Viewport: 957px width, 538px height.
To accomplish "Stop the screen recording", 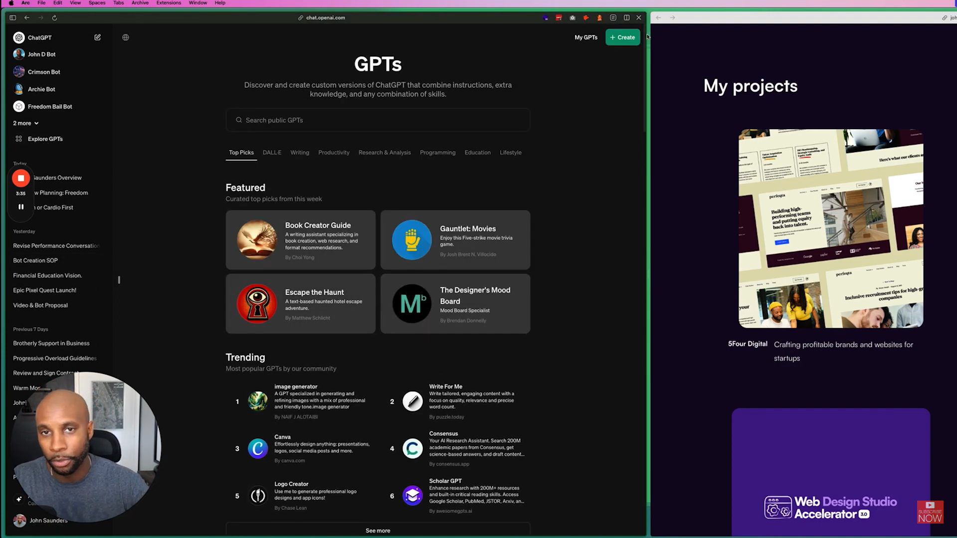I will point(21,178).
